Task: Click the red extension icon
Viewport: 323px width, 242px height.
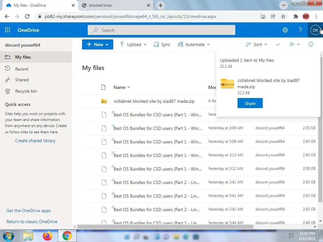Action: (306, 16)
